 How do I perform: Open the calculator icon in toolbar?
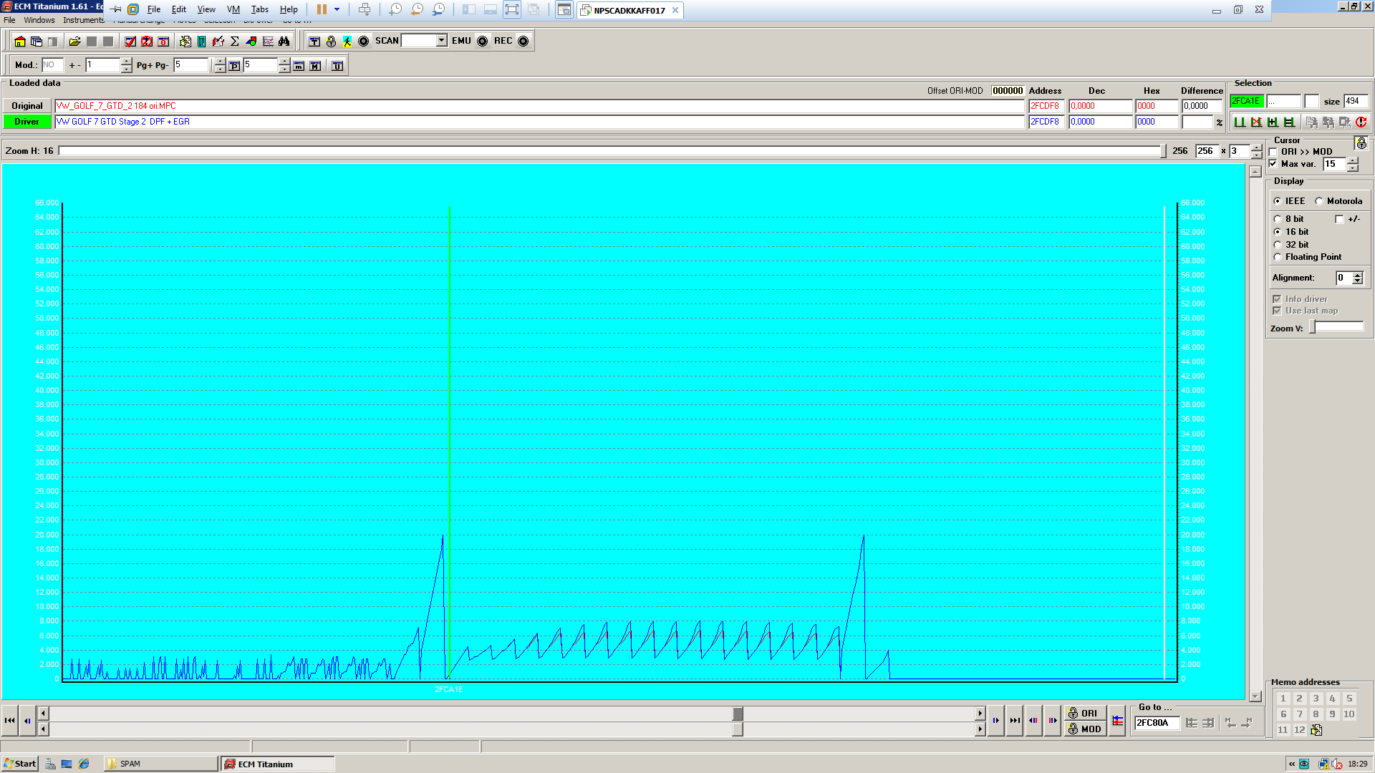tap(201, 42)
